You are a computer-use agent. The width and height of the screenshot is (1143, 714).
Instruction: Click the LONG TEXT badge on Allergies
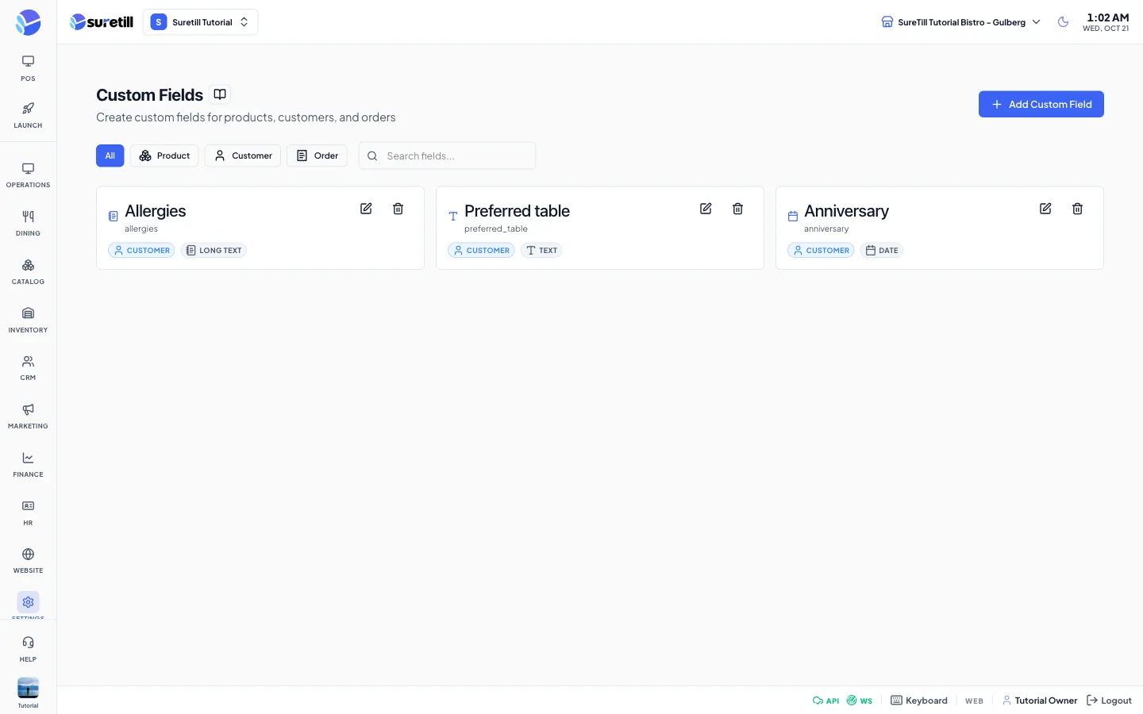214,250
